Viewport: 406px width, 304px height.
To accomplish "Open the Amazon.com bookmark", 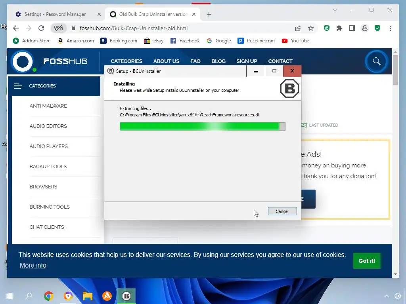I will click(x=76, y=41).
